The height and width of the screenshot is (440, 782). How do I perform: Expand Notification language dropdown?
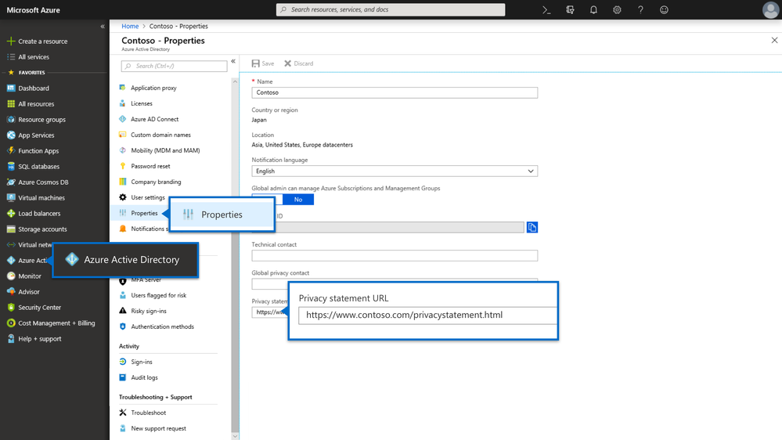395,171
